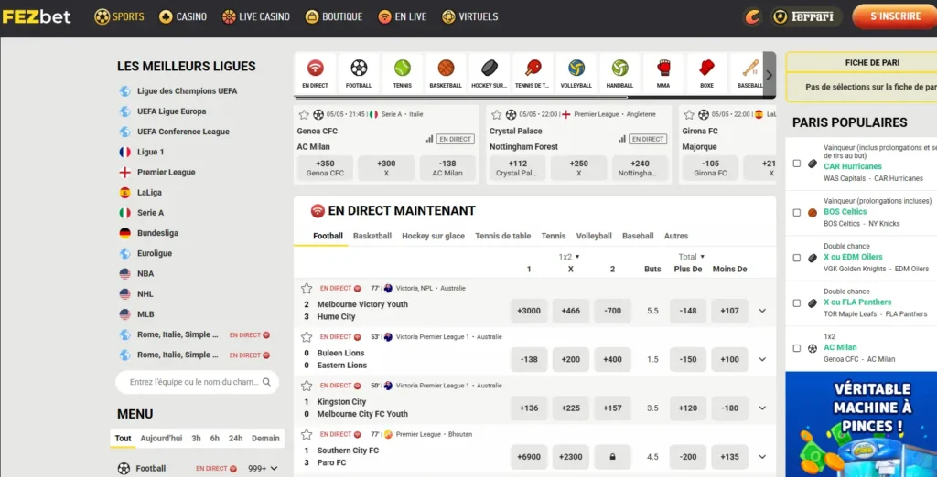Select the Football sport icon

pyautogui.click(x=359, y=68)
